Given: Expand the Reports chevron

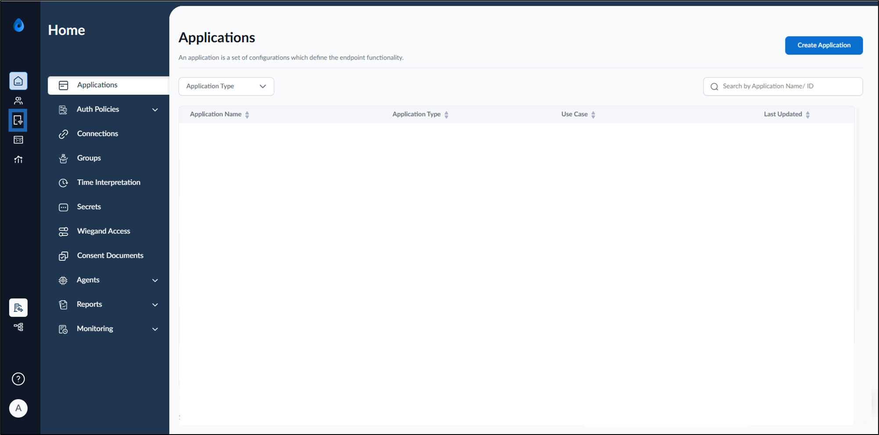Looking at the screenshot, I should (x=155, y=305).
